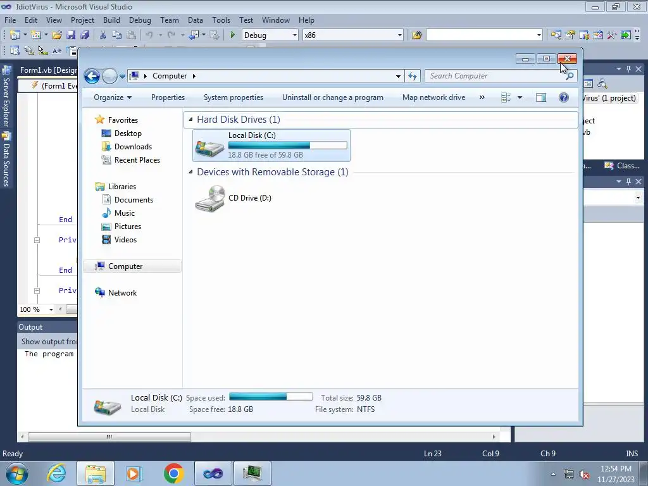Go back in the Explorer window
Screen dimensions: 648x486
click(92, 76)
